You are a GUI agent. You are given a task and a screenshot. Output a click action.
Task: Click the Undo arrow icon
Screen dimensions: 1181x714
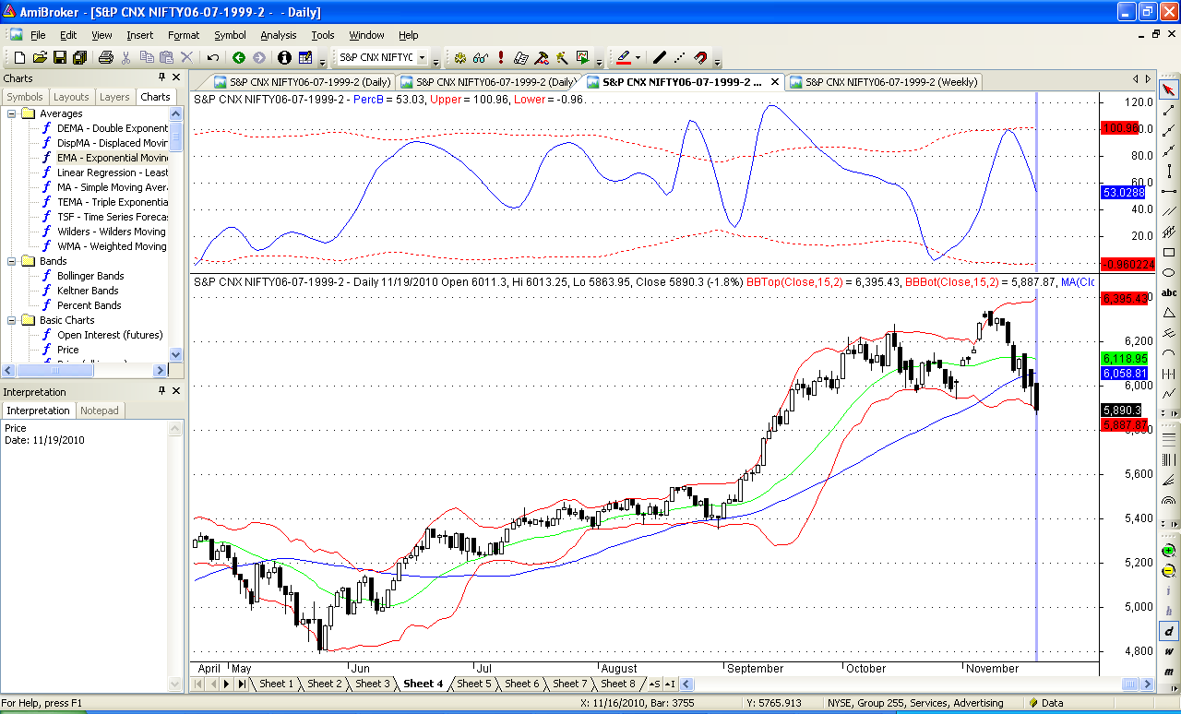pyautogui.click(x=213, y=57)
